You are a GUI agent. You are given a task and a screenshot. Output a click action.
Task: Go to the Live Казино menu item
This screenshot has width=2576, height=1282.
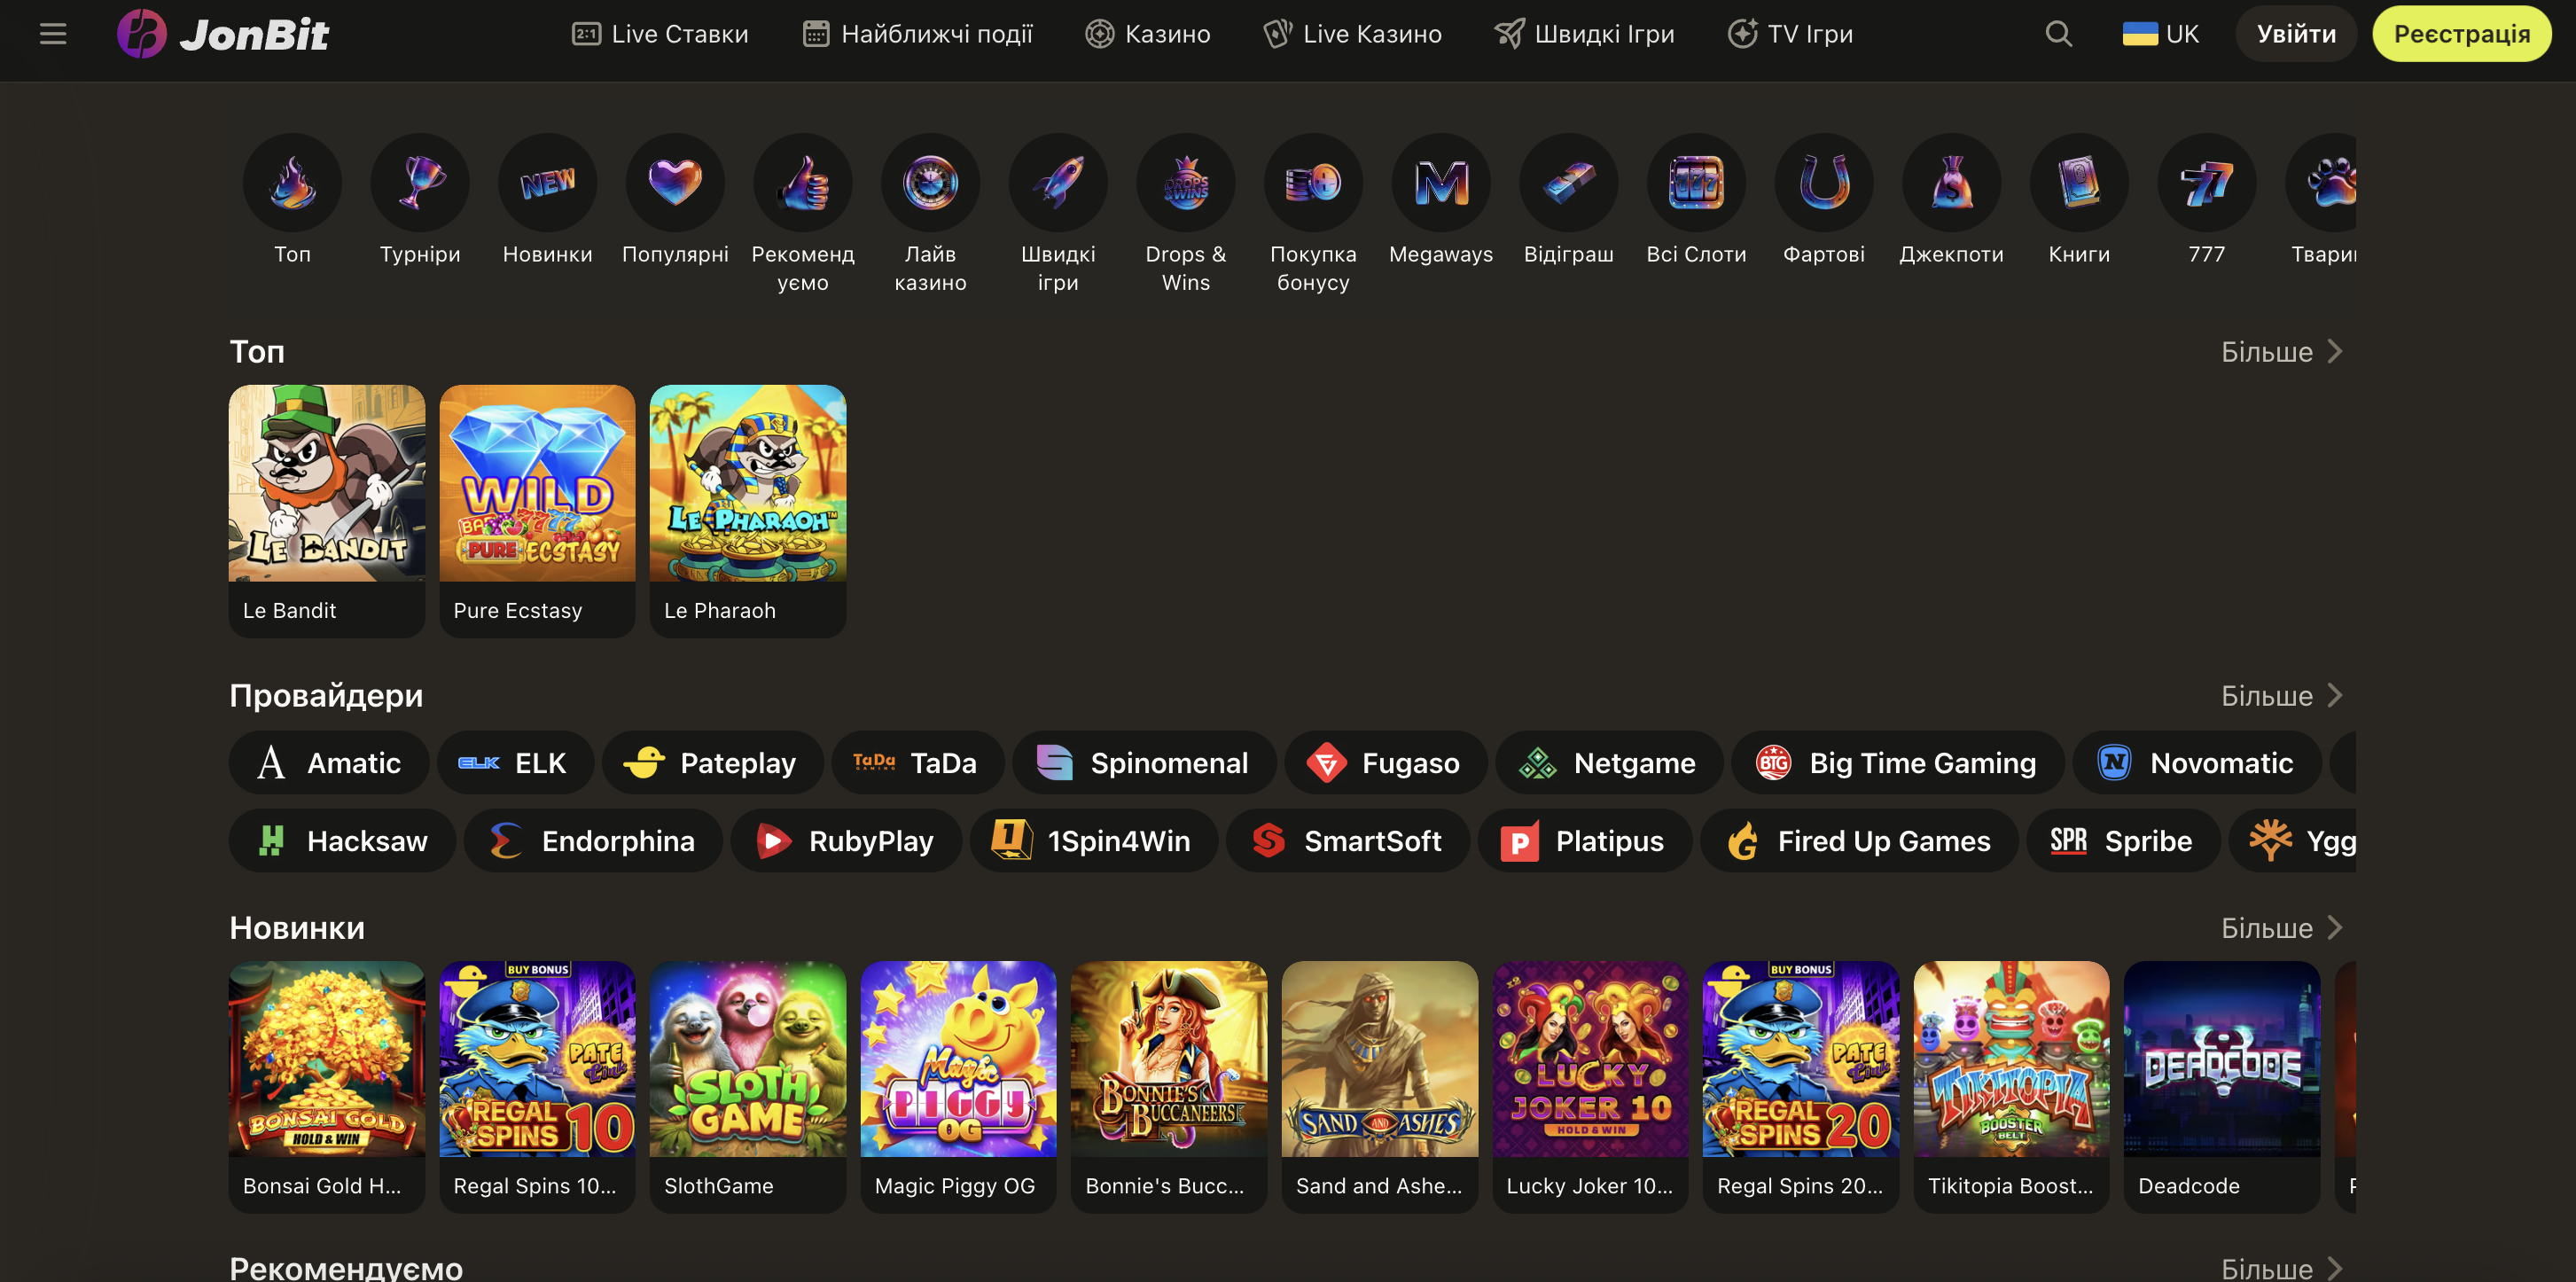coord(1352,34)
